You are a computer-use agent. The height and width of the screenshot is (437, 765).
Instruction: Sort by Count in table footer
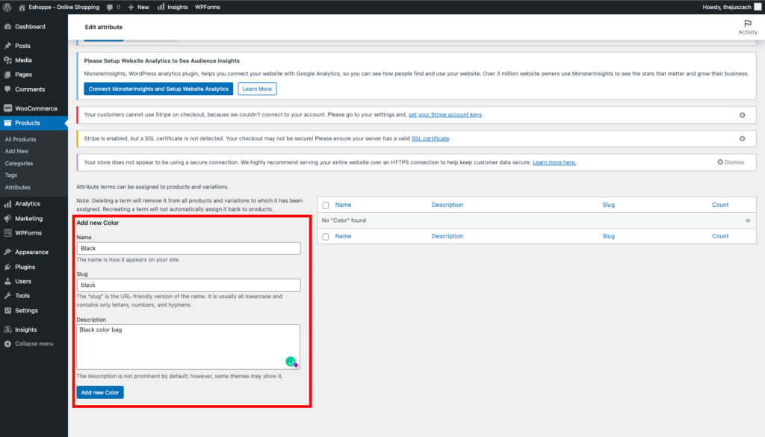720,236
